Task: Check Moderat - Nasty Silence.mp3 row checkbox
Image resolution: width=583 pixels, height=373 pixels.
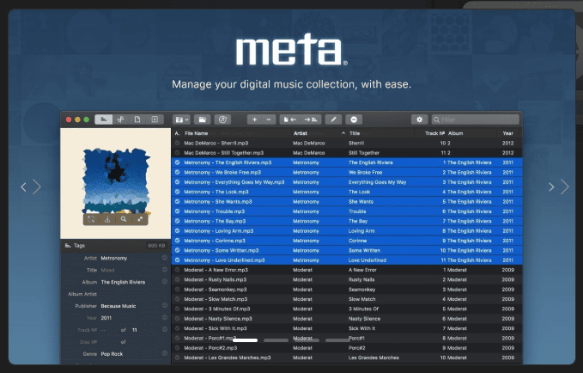Action: click(x=178, y=319)
